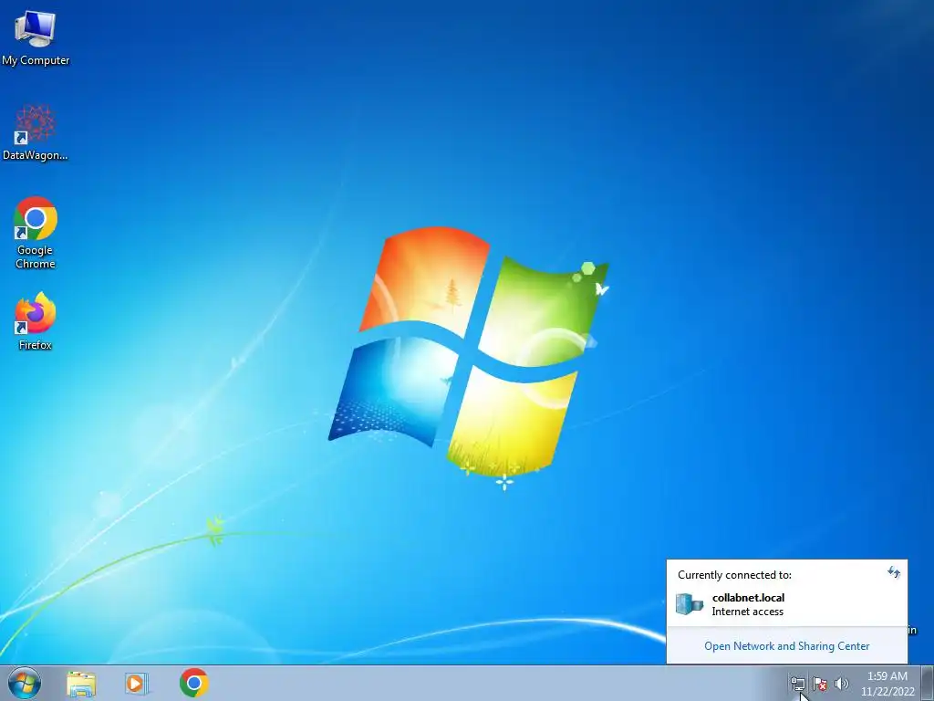This screenshot has height=701, width=934.
Task: Click the collabnet.local network name
Action: click(x=748, y=597)
